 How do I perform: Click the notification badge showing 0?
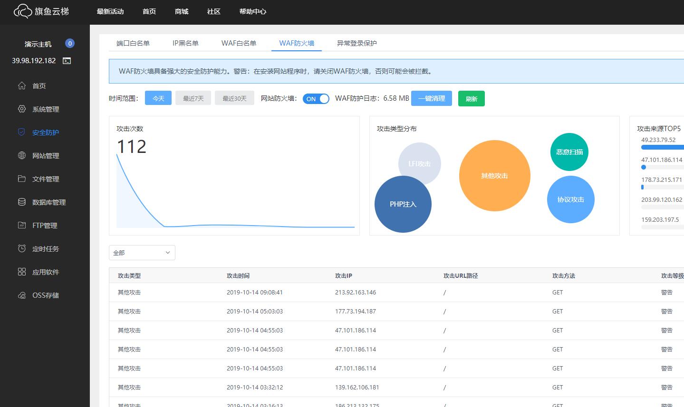click(70, 43)
